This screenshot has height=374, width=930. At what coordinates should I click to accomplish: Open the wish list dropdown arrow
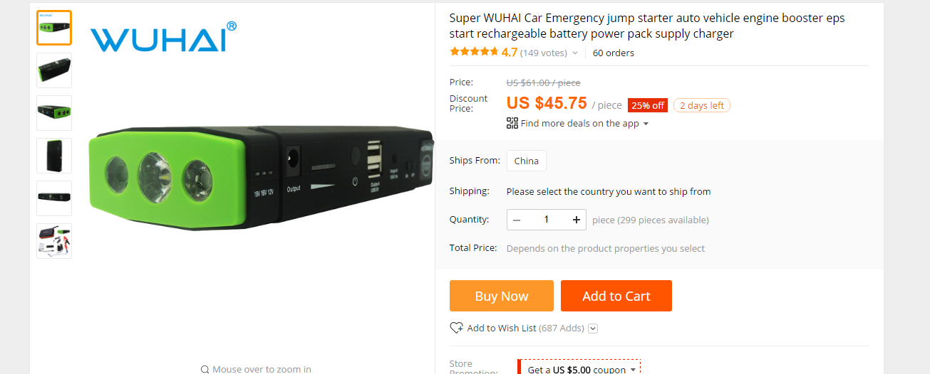[593, 328]
